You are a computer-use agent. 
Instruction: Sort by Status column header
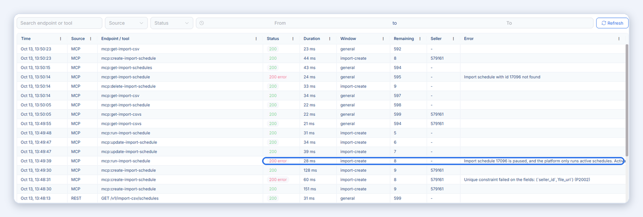(273, 39)
